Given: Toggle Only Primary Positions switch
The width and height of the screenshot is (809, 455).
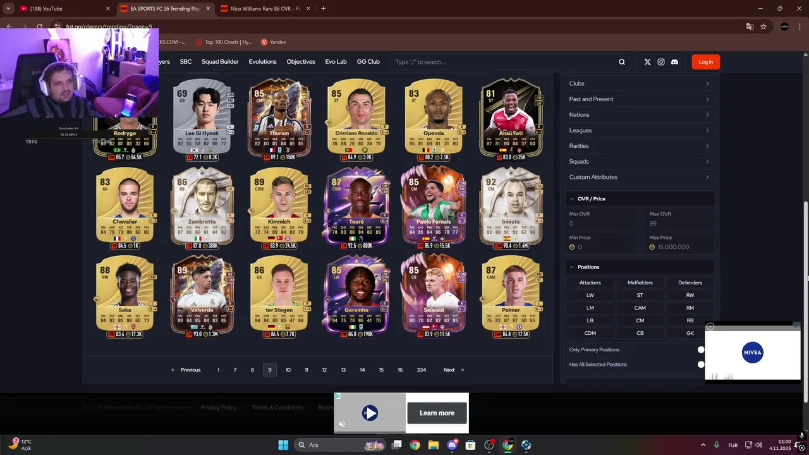Looking at the screenshot, I should click(701, 349).
